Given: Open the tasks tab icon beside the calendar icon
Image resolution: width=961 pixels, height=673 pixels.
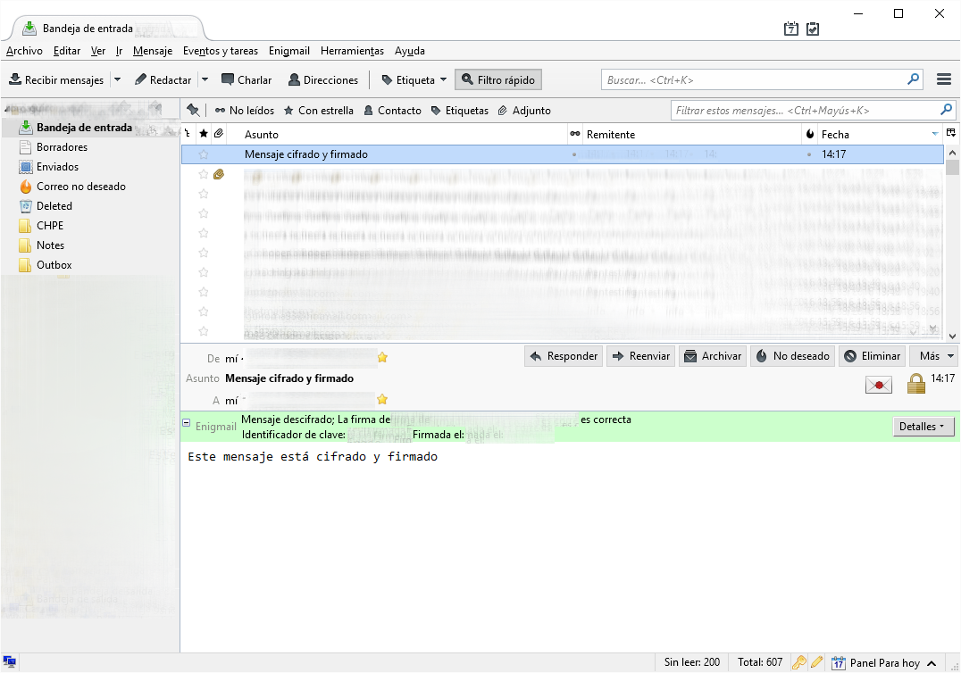Looking at the screenshot, I should [813, 29].
